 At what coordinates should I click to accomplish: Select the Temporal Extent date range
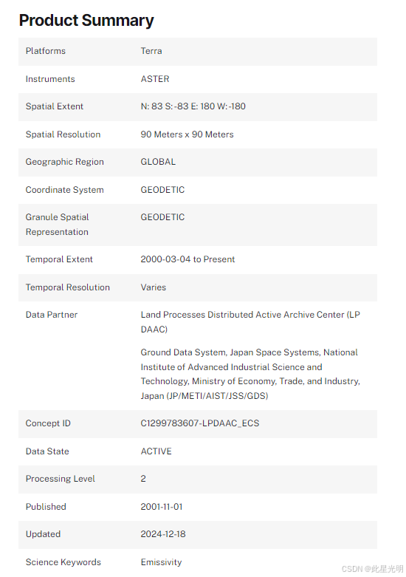(187, 259)
